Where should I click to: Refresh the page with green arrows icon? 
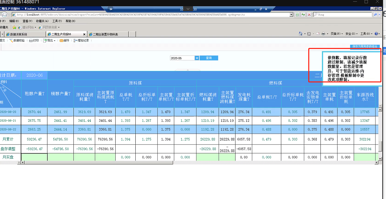[x=303, y=15]
